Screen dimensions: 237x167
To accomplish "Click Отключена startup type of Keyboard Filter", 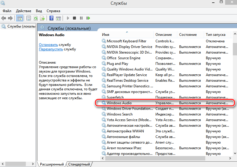I will 215,41.
